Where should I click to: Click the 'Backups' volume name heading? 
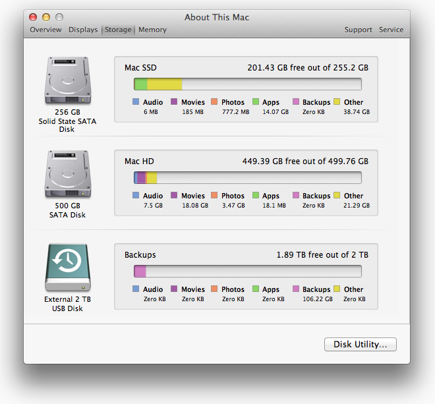point(140,254)
